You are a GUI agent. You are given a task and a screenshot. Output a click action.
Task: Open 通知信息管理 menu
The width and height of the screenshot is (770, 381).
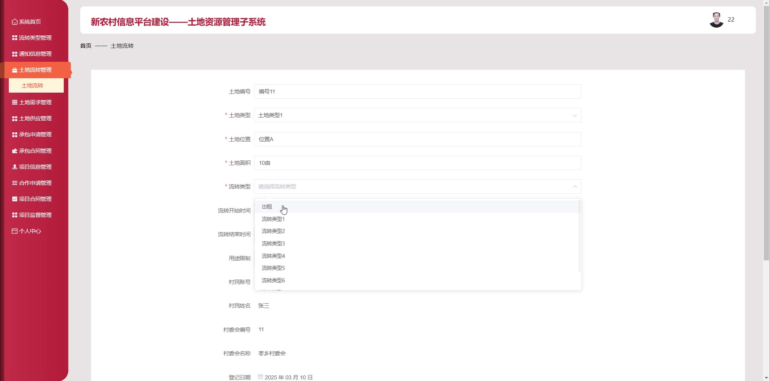click(x=35, y=54)
